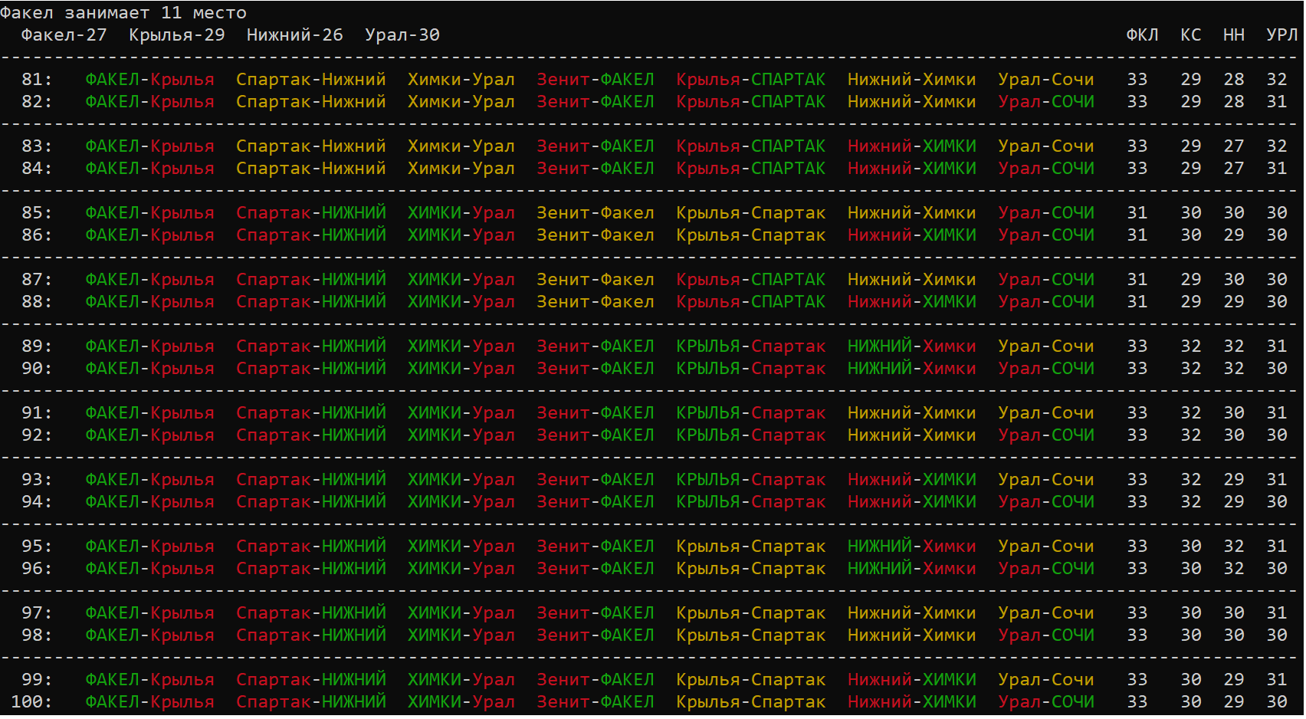Click 'НИЖНИЙ-Химки' in row 90
The image size is (1306, 719).
pos(912,369)
